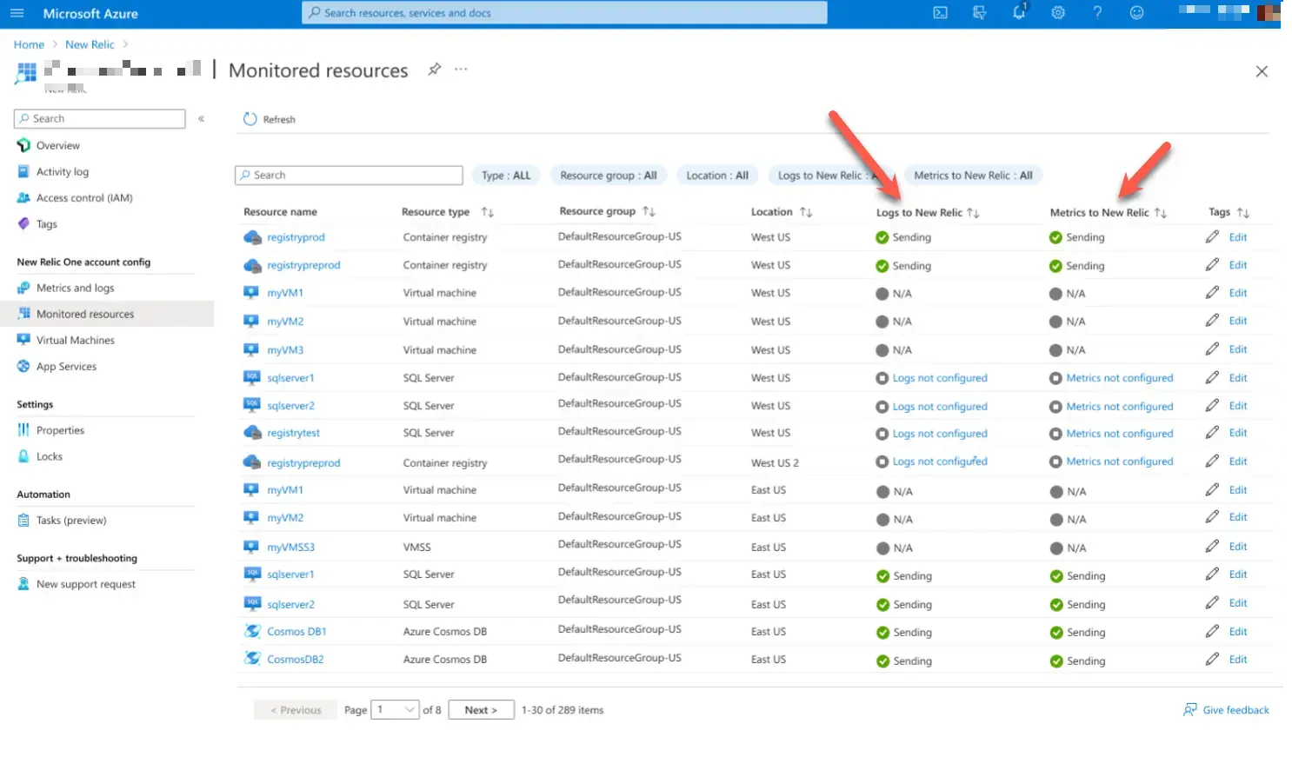This screenshot has width=1292, height=777.
Task: Open the Resource group filter
Action: point(608,176)
